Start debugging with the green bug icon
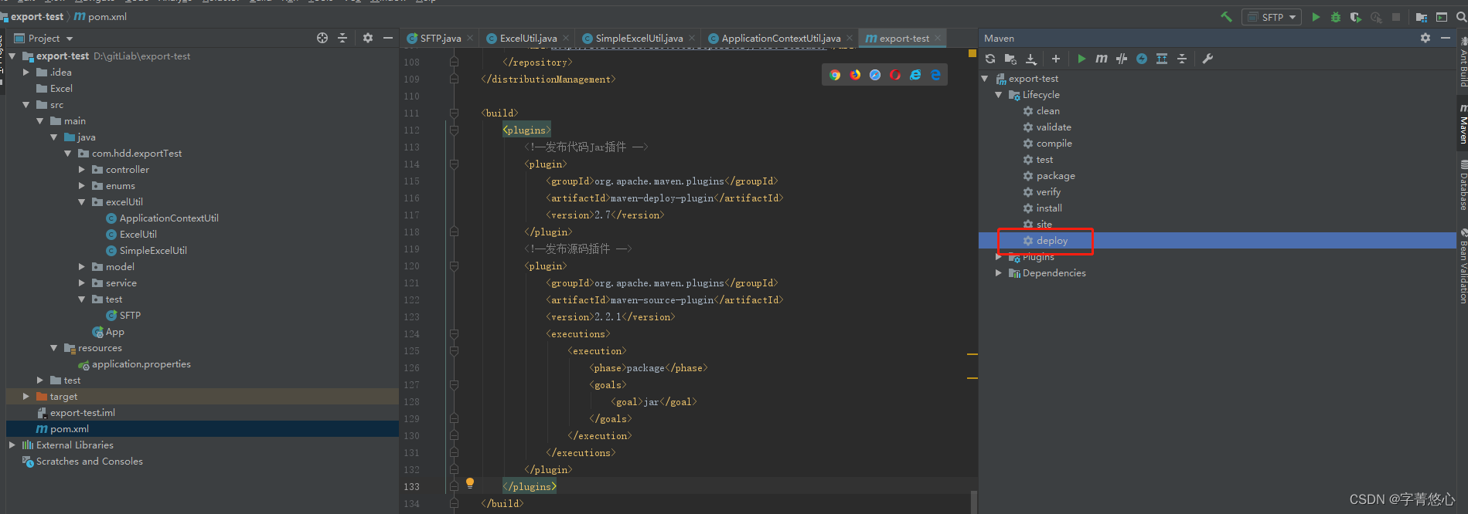The width and height of the screenshot is (1468, 514). (x=1336, y=17)
